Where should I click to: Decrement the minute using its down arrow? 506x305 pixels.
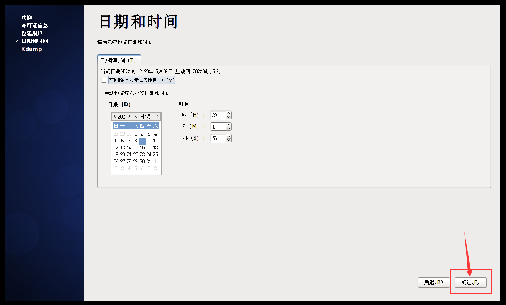(x=228, y=128)
